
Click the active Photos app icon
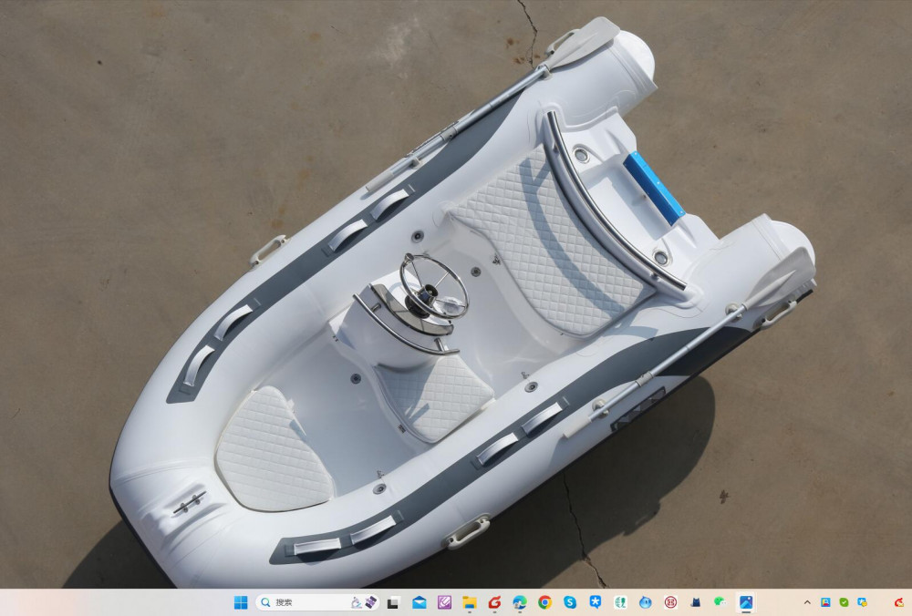pos(745,602)
